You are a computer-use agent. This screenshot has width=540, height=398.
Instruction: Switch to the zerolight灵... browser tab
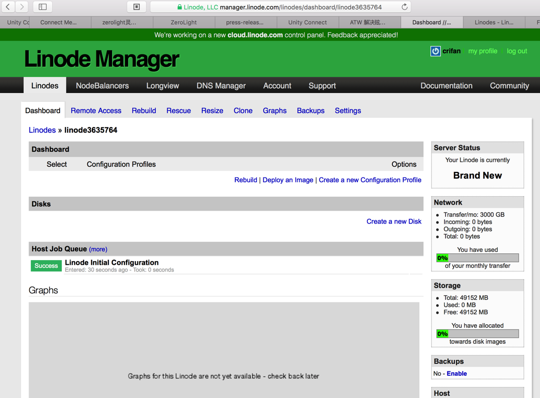pyautogui.click(x=119, y=22)
